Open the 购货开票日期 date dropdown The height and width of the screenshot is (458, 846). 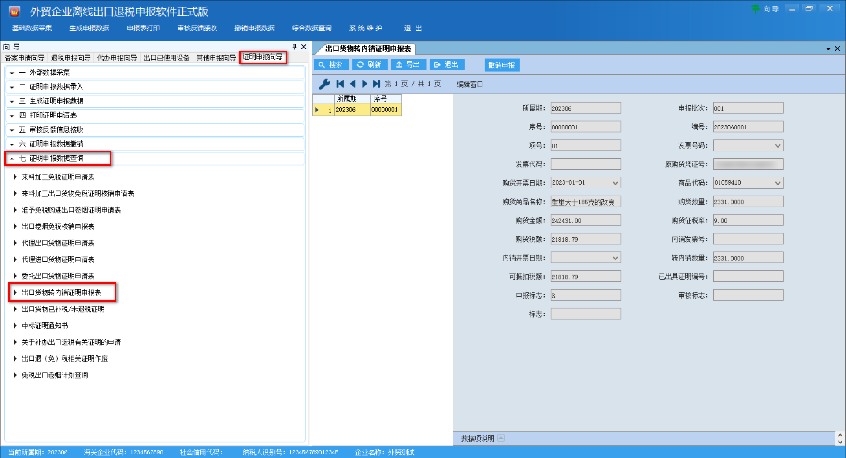[615, 183]
